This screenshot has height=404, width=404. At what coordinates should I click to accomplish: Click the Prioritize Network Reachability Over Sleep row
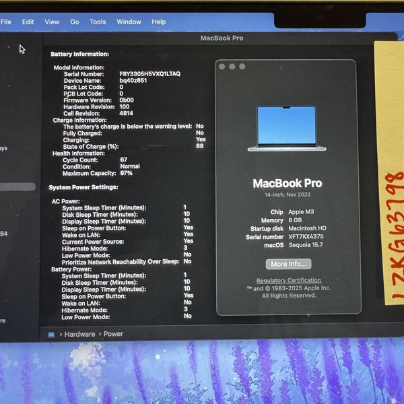[x=127, y=262]
